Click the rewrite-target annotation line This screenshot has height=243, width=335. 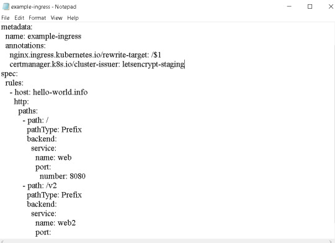(85, 55)
